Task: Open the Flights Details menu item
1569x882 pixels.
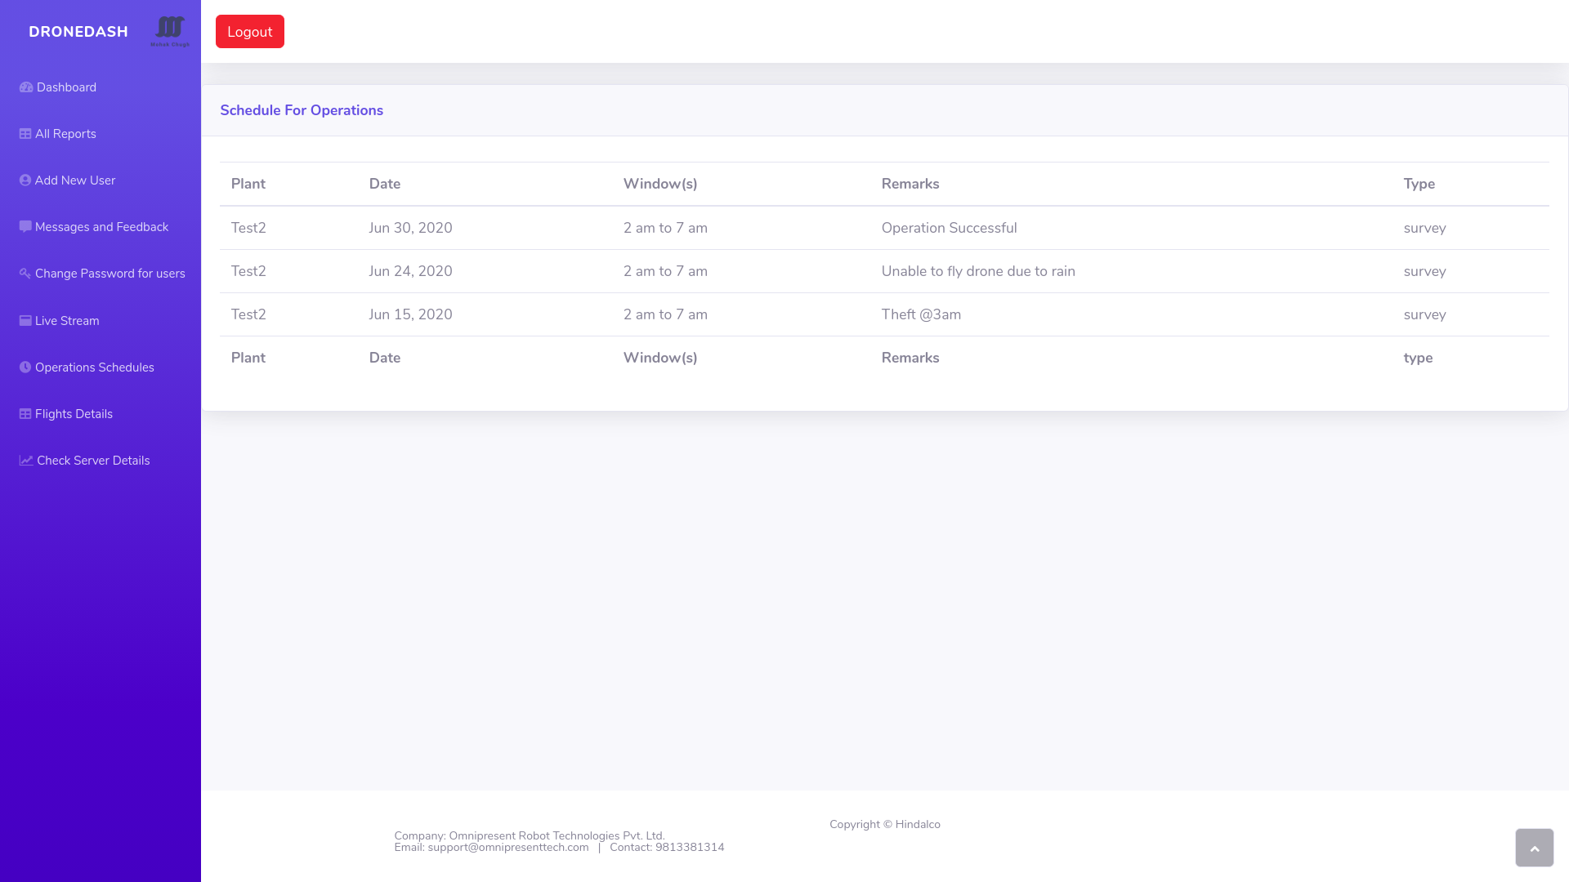Action: click(x=74, y=414)
